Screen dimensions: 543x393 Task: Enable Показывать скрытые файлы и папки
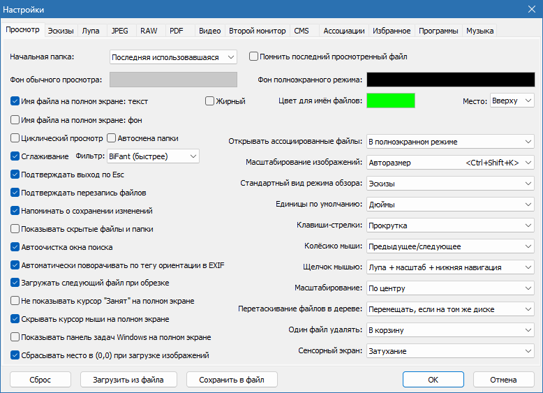pyautogui.click(x=15, y=229)
